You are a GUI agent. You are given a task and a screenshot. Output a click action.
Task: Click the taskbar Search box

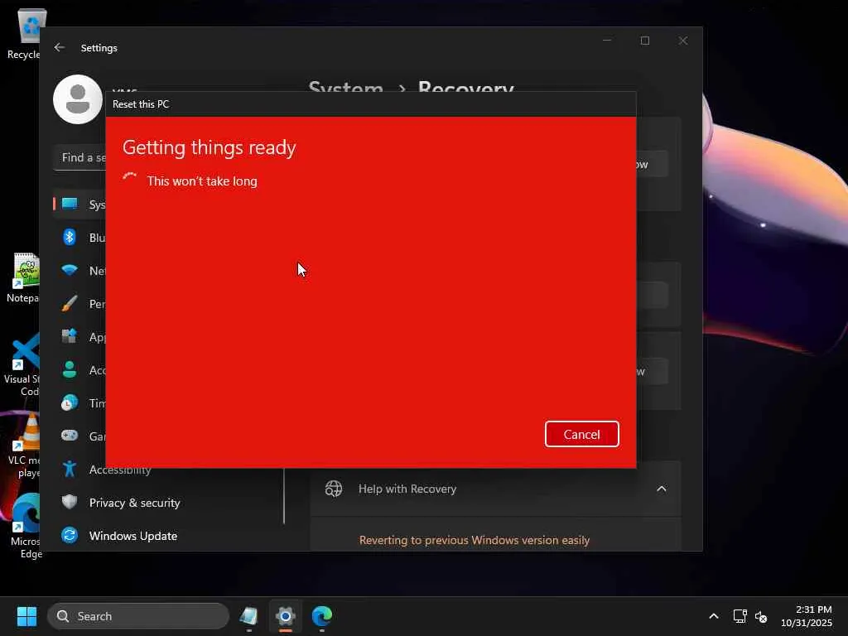pos(138,616)
